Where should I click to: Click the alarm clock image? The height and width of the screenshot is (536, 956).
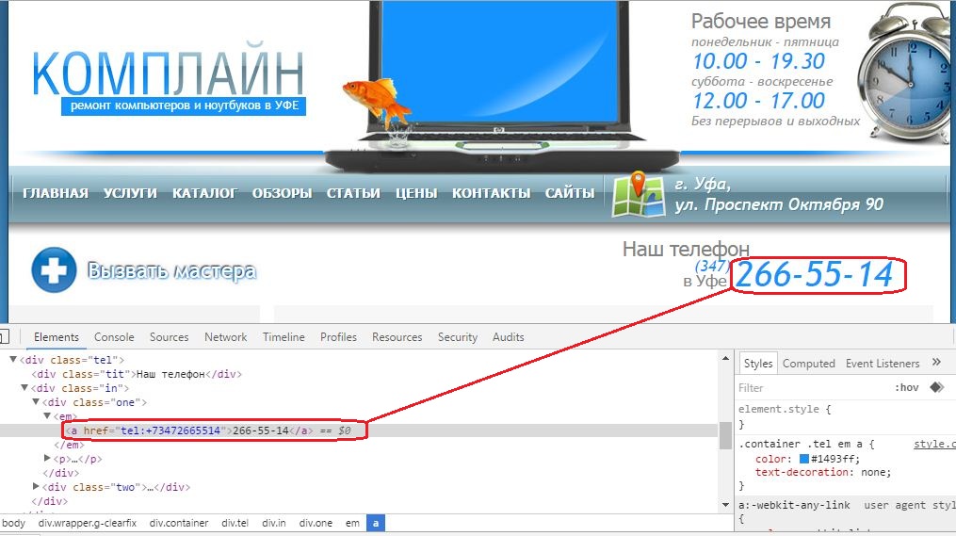pyautogui.click(x=907, y=73)
